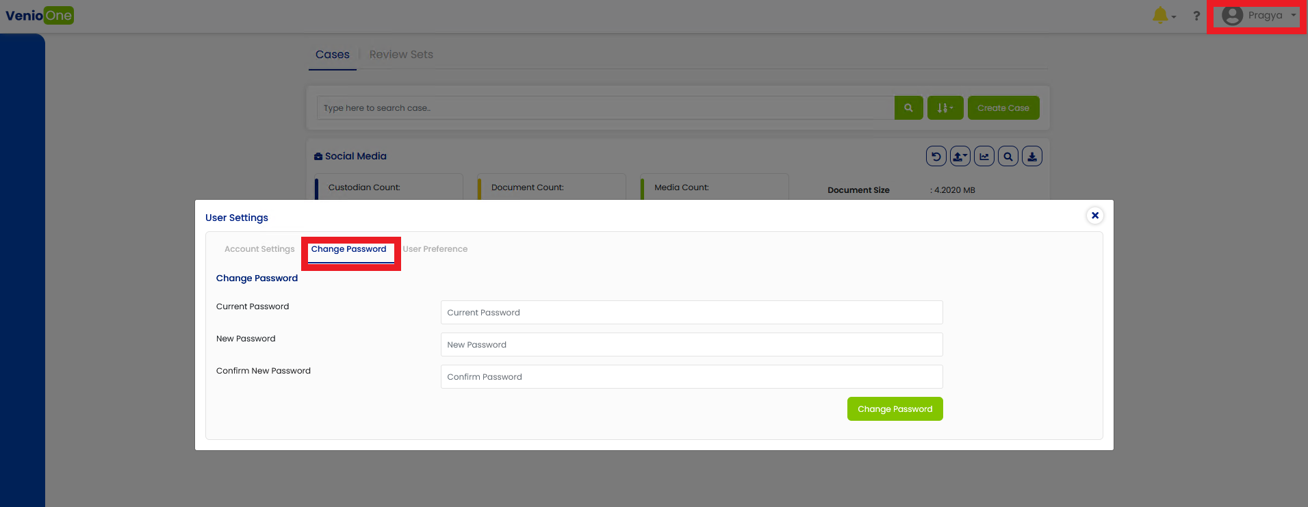Click the Create Case button
Viewport: 1308px width, 507px height.
pos(1003,107)
